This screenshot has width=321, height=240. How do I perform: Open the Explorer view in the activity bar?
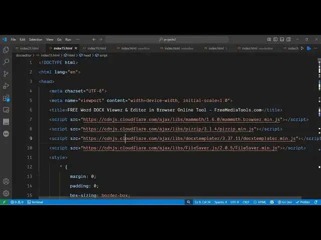(x=6, y=49)
